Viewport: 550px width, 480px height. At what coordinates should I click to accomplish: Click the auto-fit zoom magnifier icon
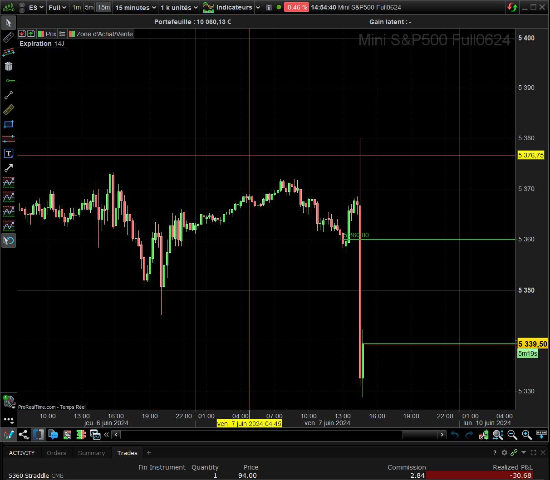498,435
